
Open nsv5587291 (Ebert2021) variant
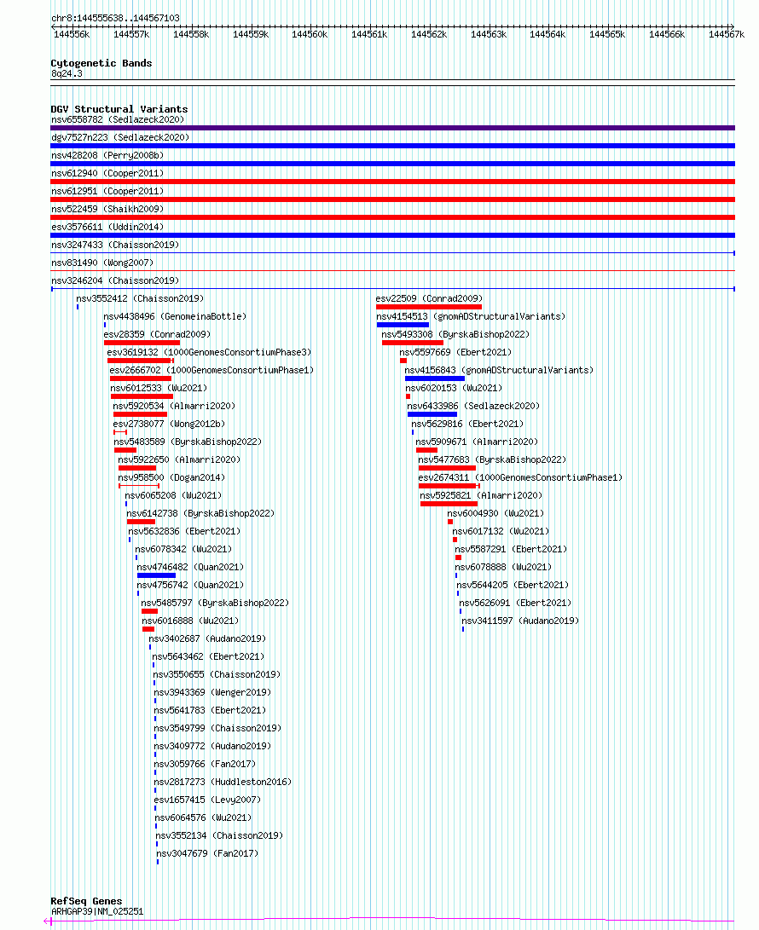click(511, 549)
